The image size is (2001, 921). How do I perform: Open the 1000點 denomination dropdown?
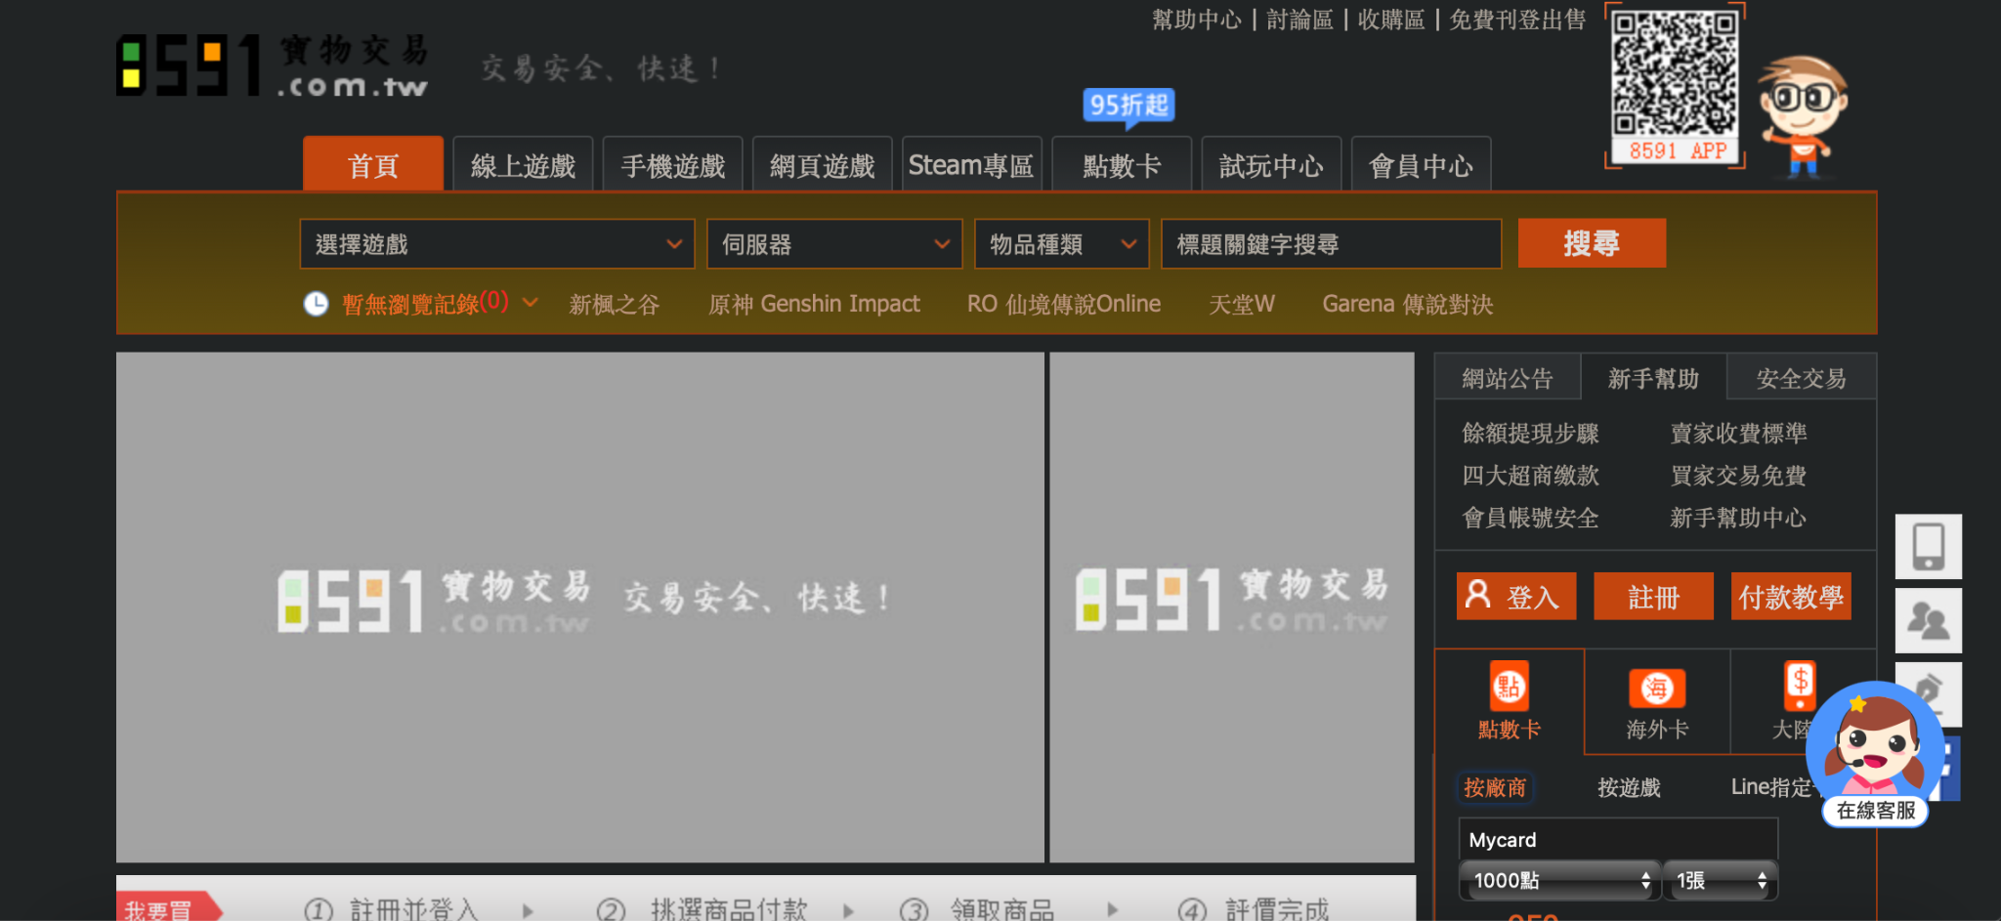[x=1559, y=881]
